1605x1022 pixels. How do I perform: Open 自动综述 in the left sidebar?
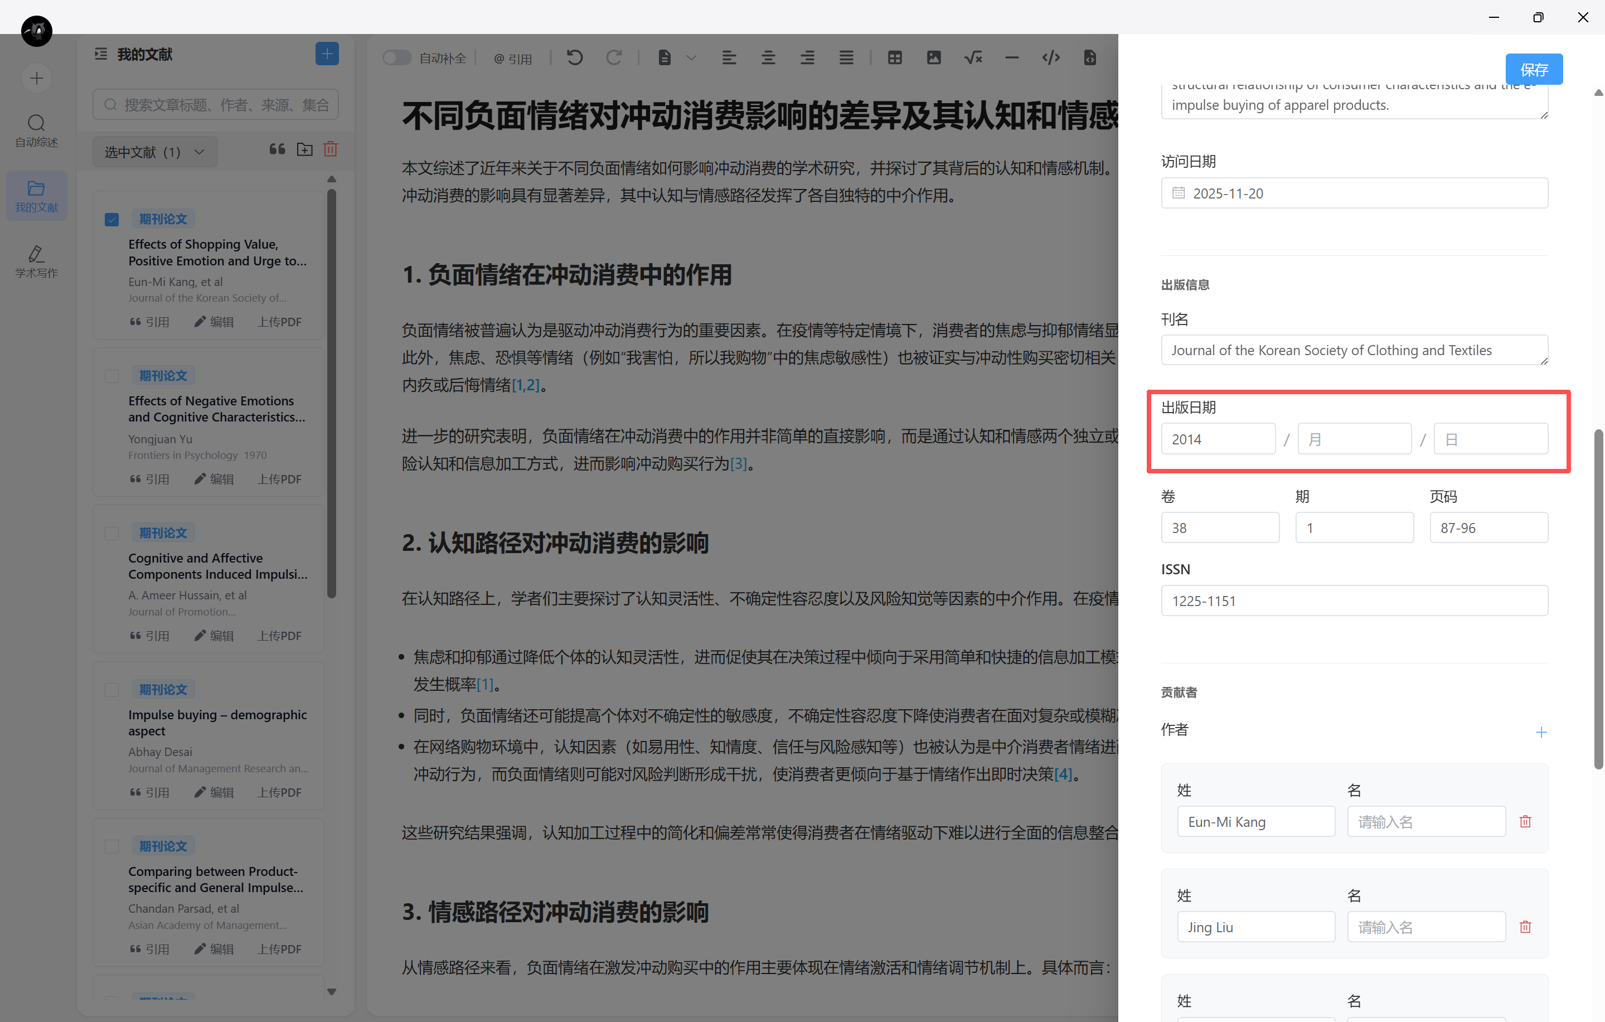click(37, 130)
